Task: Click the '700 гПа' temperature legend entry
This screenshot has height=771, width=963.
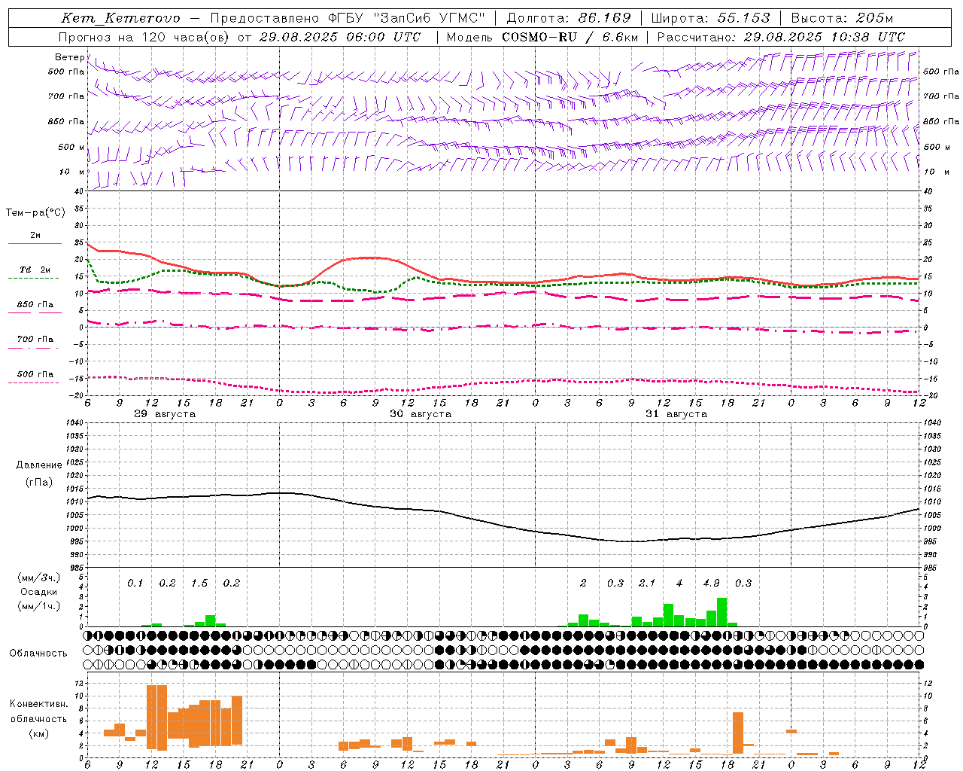Action: coord(35,340)
